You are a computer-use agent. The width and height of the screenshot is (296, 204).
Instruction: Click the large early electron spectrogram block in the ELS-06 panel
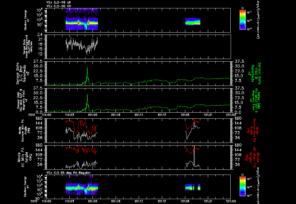(82, 19)
